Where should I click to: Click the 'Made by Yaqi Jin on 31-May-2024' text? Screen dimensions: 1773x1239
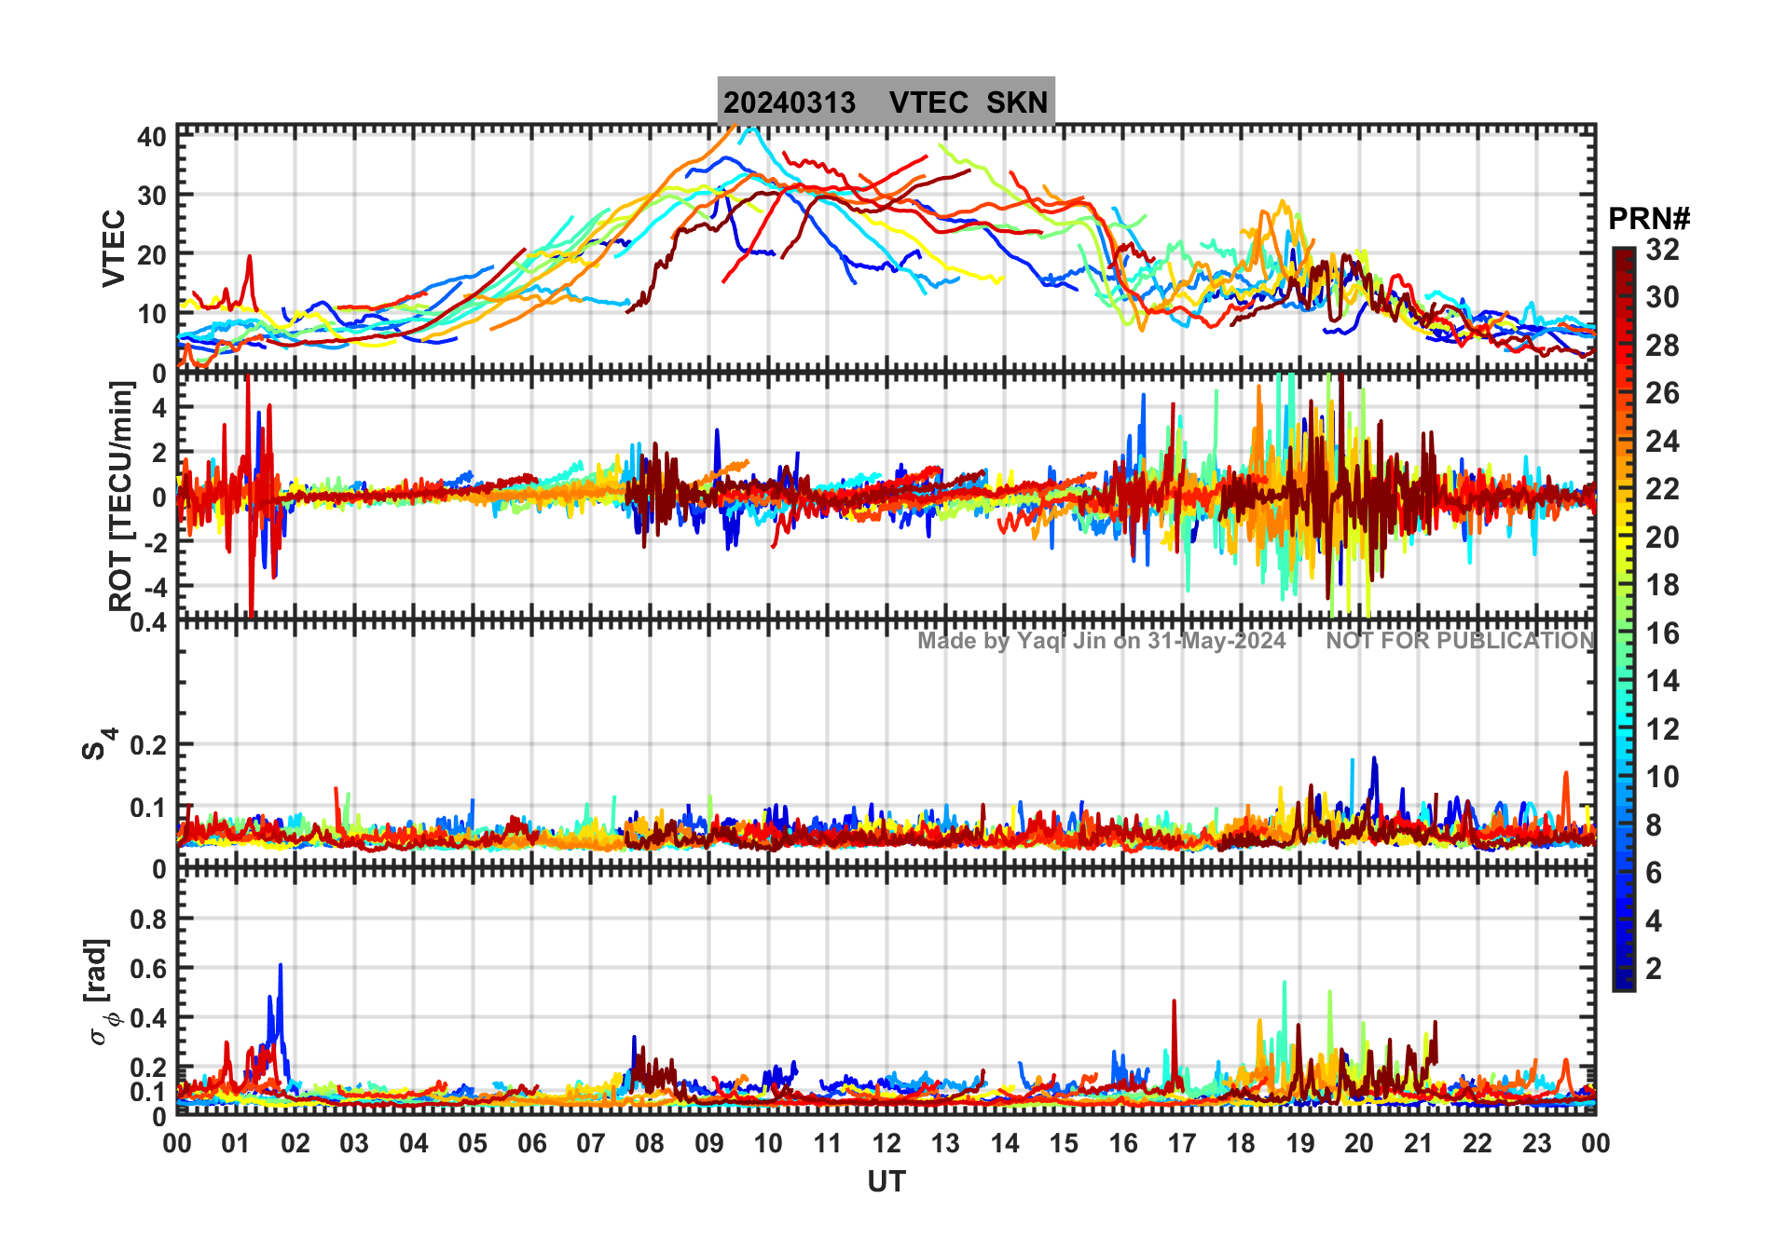pos(1101,641)
